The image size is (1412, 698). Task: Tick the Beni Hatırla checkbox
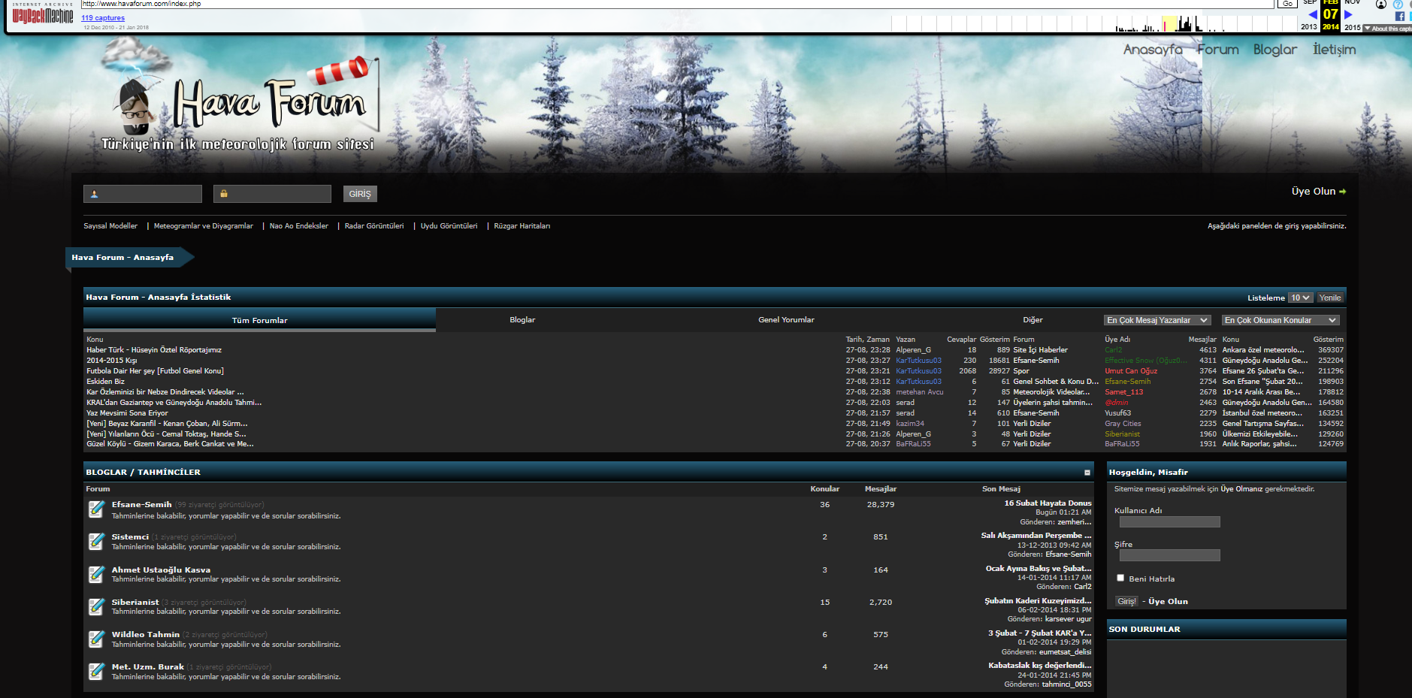[1120, 578]
